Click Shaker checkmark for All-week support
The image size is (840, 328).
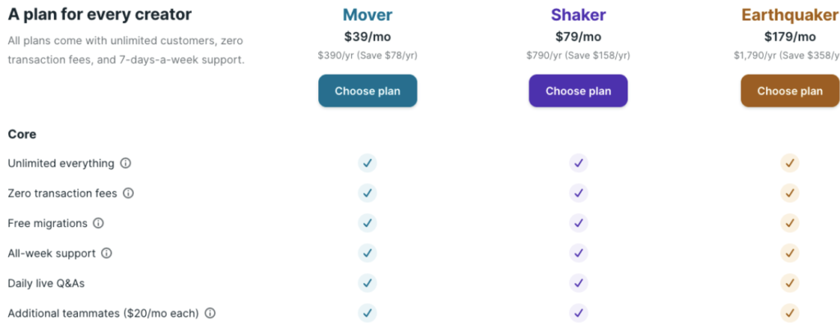pos(578,253)
